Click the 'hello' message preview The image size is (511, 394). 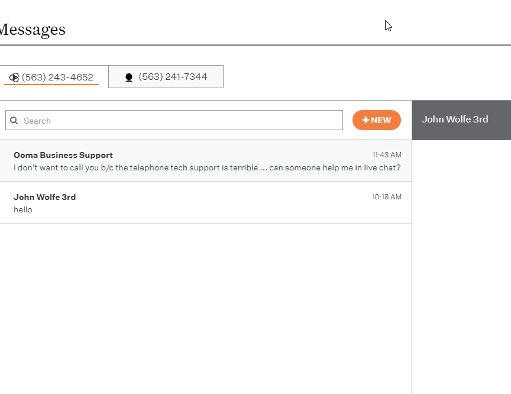(x=23, y=209)
